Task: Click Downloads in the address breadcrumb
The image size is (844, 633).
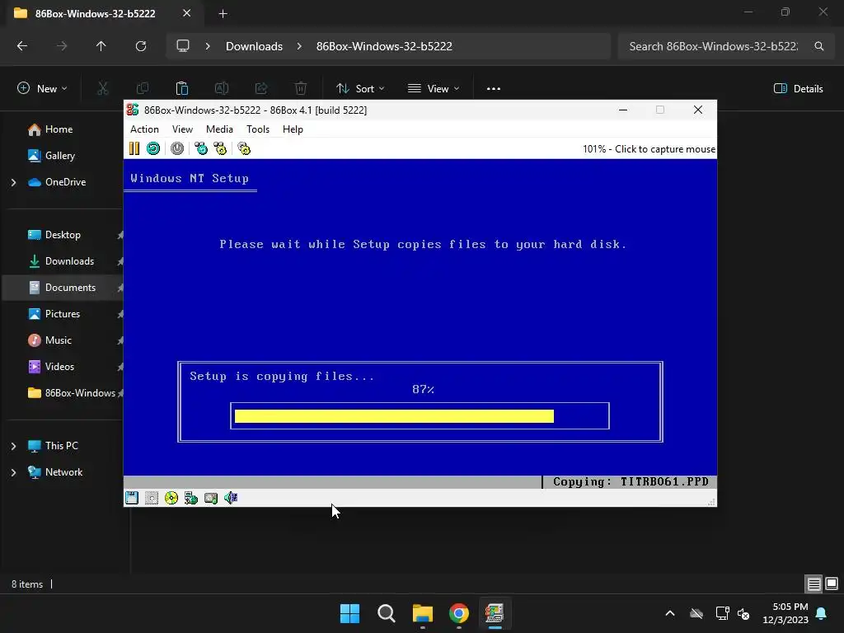Action: click(x=254, y=46)
